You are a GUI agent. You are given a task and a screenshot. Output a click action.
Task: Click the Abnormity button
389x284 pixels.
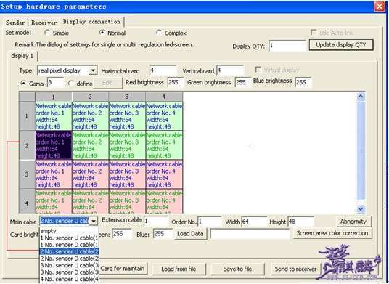353,222
